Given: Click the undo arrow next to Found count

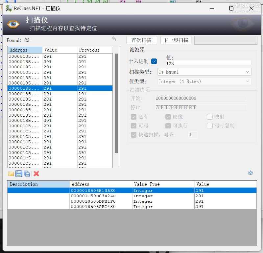Looking at the screenshot, I should [x=114, y=39].
